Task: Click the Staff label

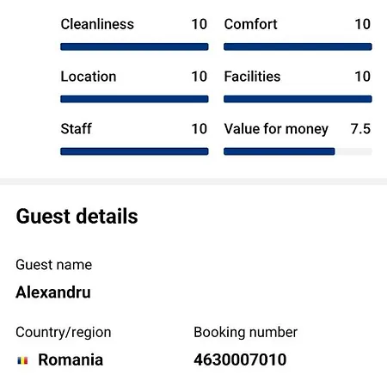Action: pyautogui.click(x=76, y=129)
